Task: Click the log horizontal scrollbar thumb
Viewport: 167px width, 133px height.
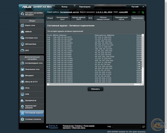Action: [92, 84]
